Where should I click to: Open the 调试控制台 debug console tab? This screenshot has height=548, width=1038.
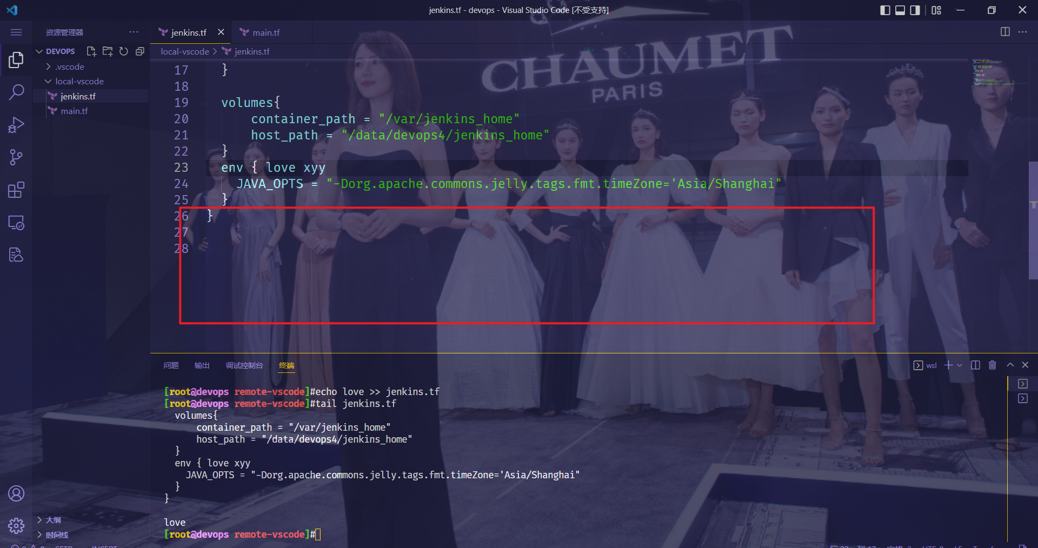coord(244,365)
